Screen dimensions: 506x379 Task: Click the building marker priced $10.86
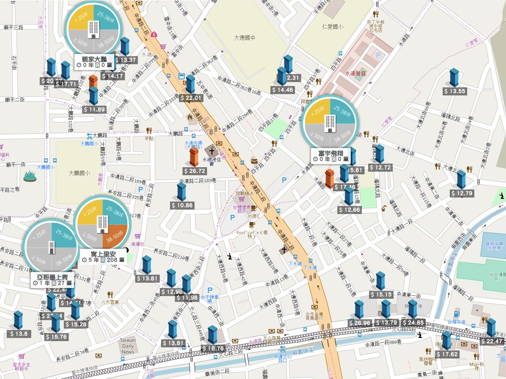(182, 192)
